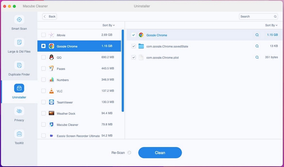Click the search magnifier icon
284x167 pixels.
tap(275, 16)
